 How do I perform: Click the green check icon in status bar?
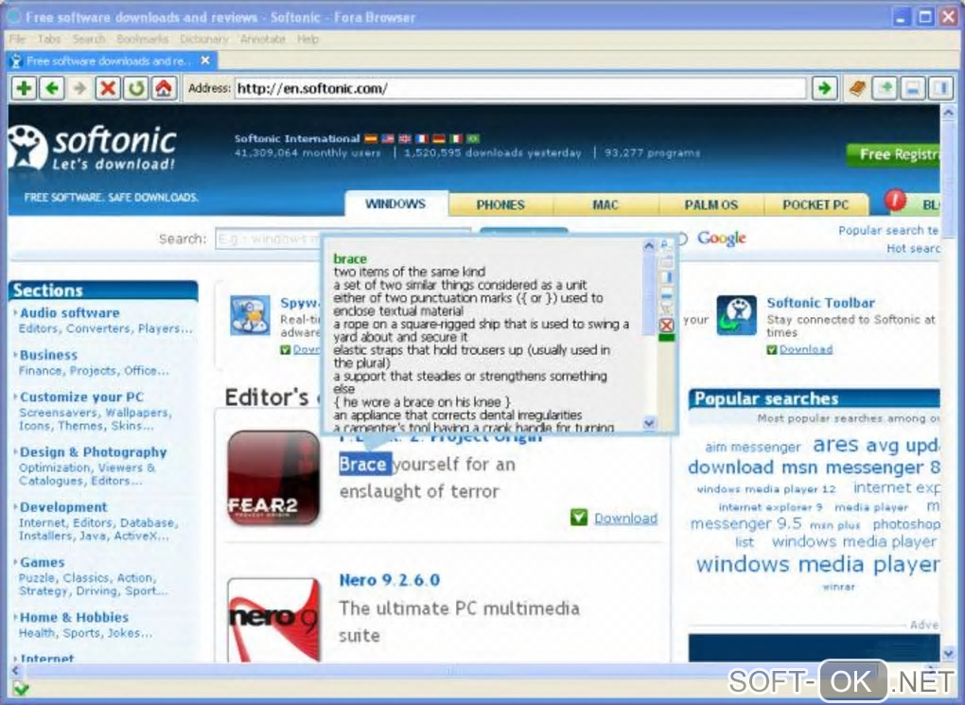(x=20, y=688)
